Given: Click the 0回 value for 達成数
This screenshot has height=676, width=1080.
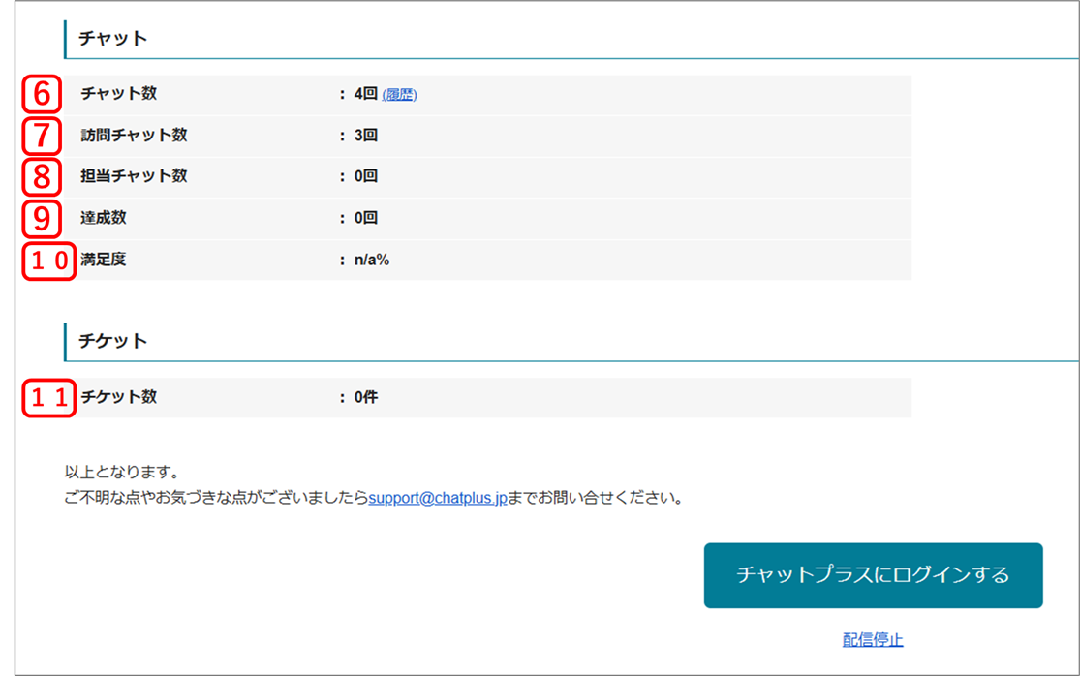Looking at the screenshot, I should [x=366, y=218].
